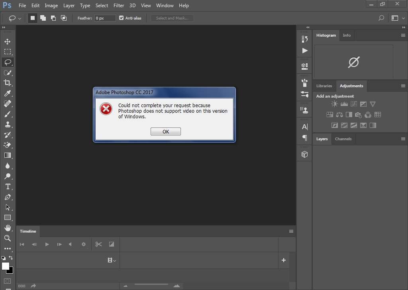Switch to the Libraries tab
The width and height of the screenshot is (408, 290).
pos(324,86)
